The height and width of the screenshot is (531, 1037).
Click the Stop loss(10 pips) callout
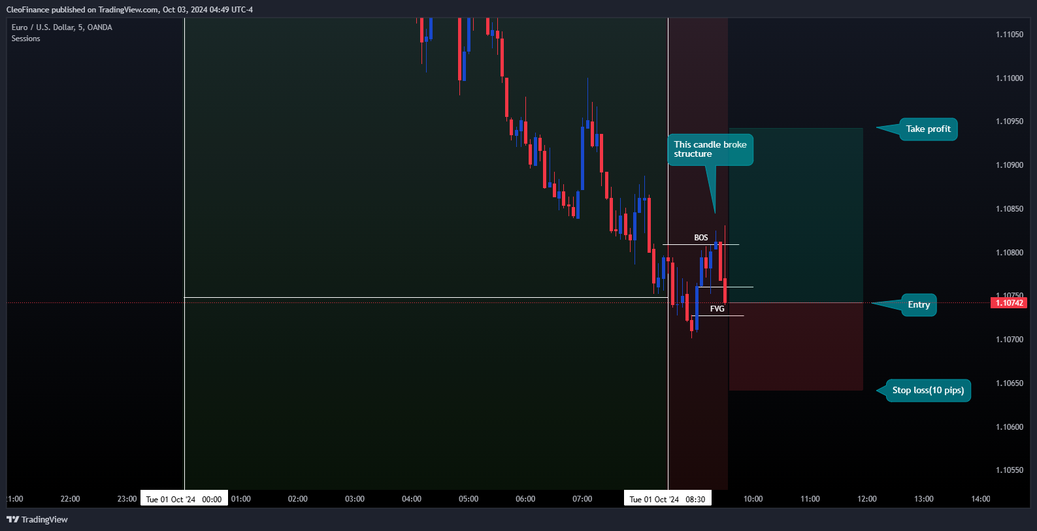(x=928, y=391)
